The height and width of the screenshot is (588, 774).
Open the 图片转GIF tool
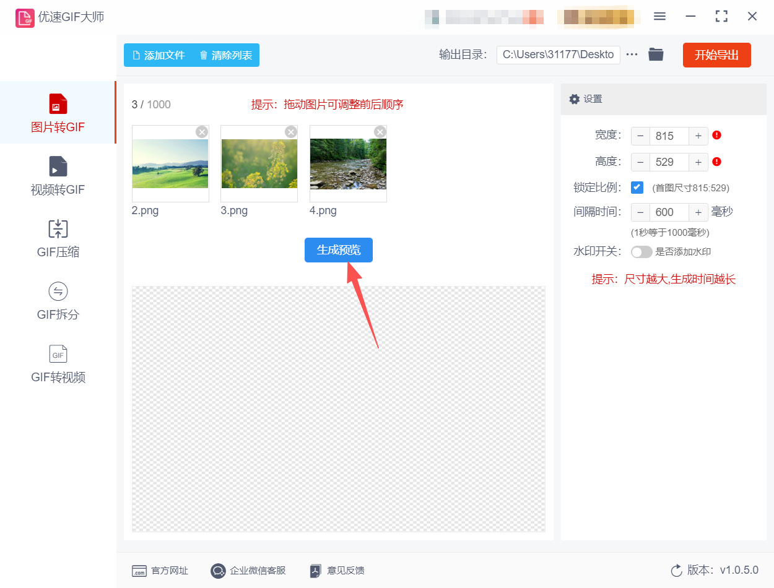pyautogui.click(x=58, y=113)
